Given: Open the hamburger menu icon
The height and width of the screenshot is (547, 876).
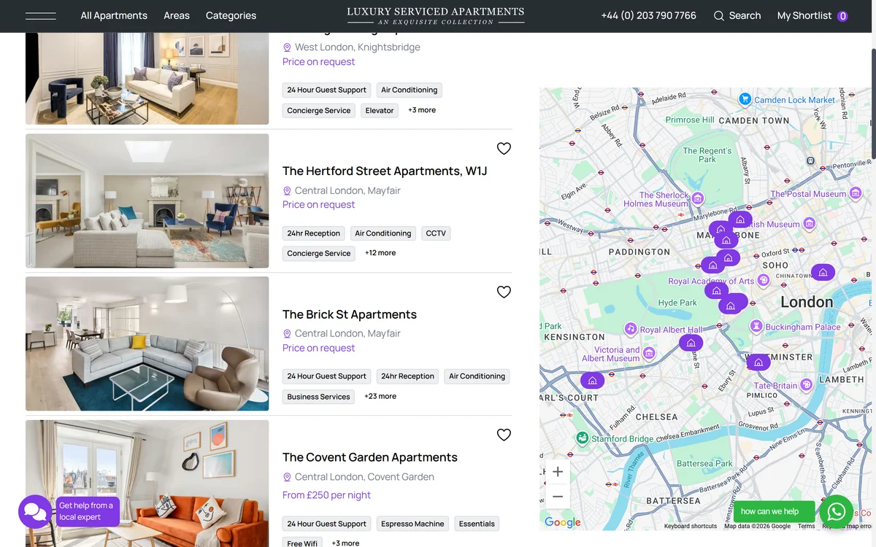Looking at the screenshot, I should [x=40, y=15].
